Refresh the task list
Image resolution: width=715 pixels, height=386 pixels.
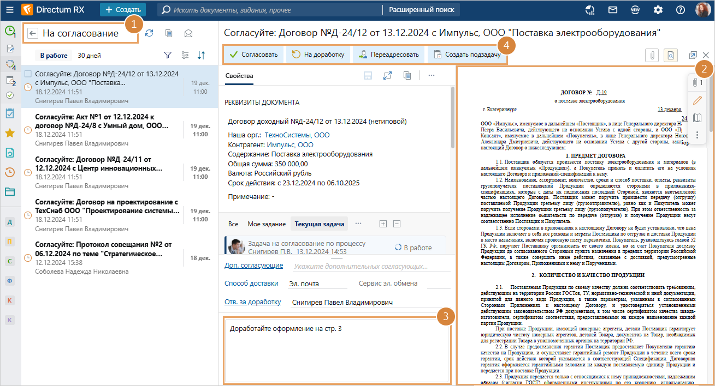149,33
